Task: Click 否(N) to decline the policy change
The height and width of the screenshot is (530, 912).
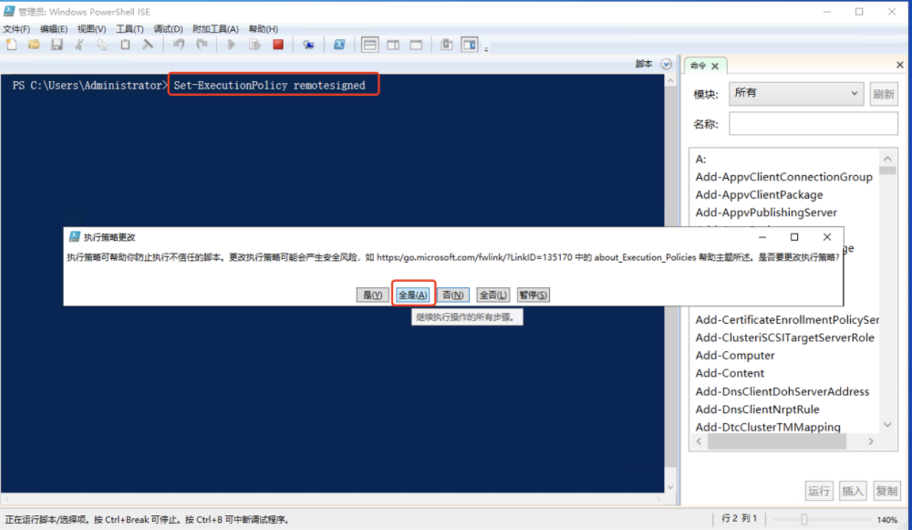Action: [x=453, y=294]
